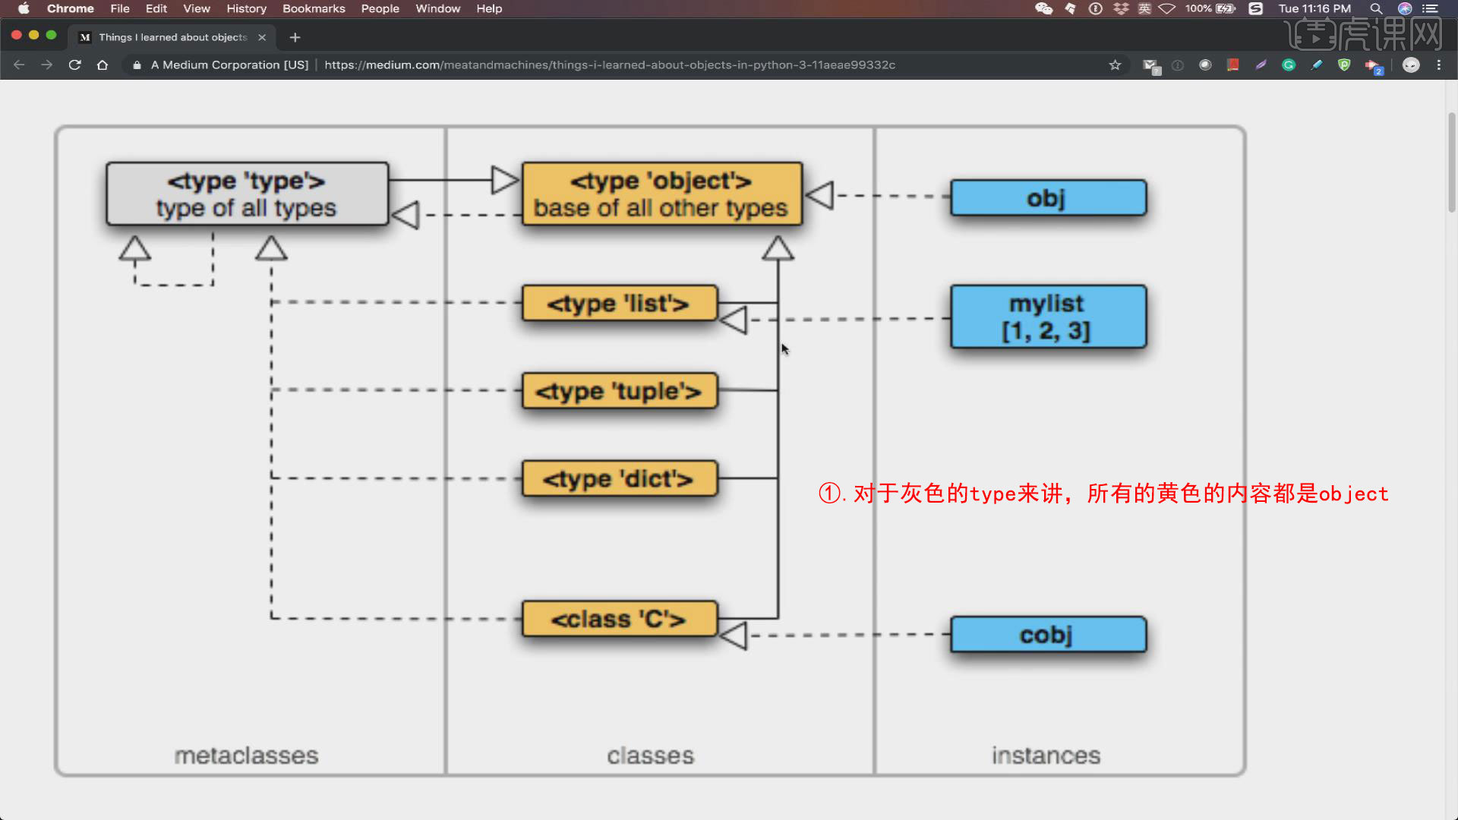Click the 'classes' column label

[651, 755]
